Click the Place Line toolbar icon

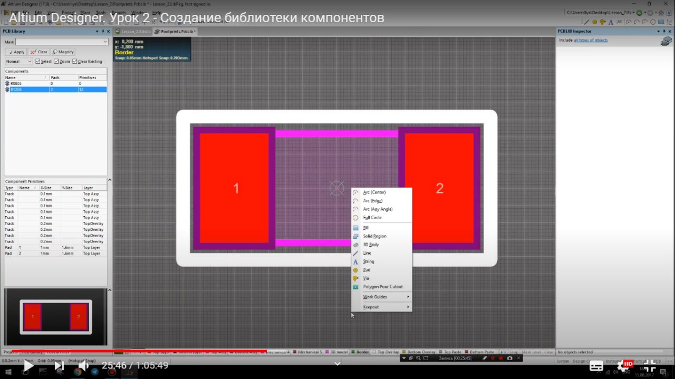point(587,22)
